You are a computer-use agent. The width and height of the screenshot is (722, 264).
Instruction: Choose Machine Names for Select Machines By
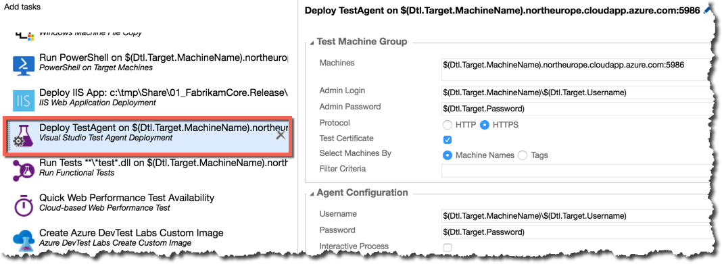coord(447,155)
